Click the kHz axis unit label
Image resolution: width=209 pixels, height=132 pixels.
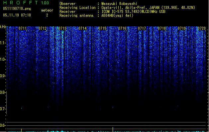3,27
